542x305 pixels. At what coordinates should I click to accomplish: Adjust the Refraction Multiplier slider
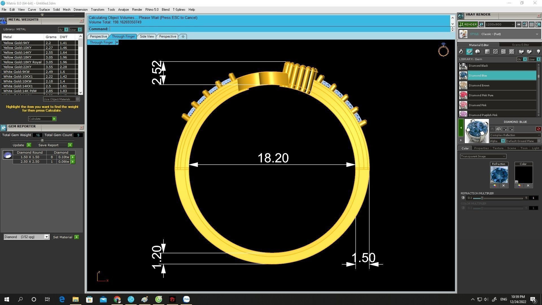[x=482, y=198]
